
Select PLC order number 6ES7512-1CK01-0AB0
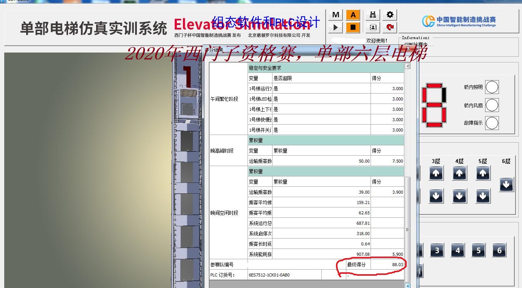click(269, 275)
